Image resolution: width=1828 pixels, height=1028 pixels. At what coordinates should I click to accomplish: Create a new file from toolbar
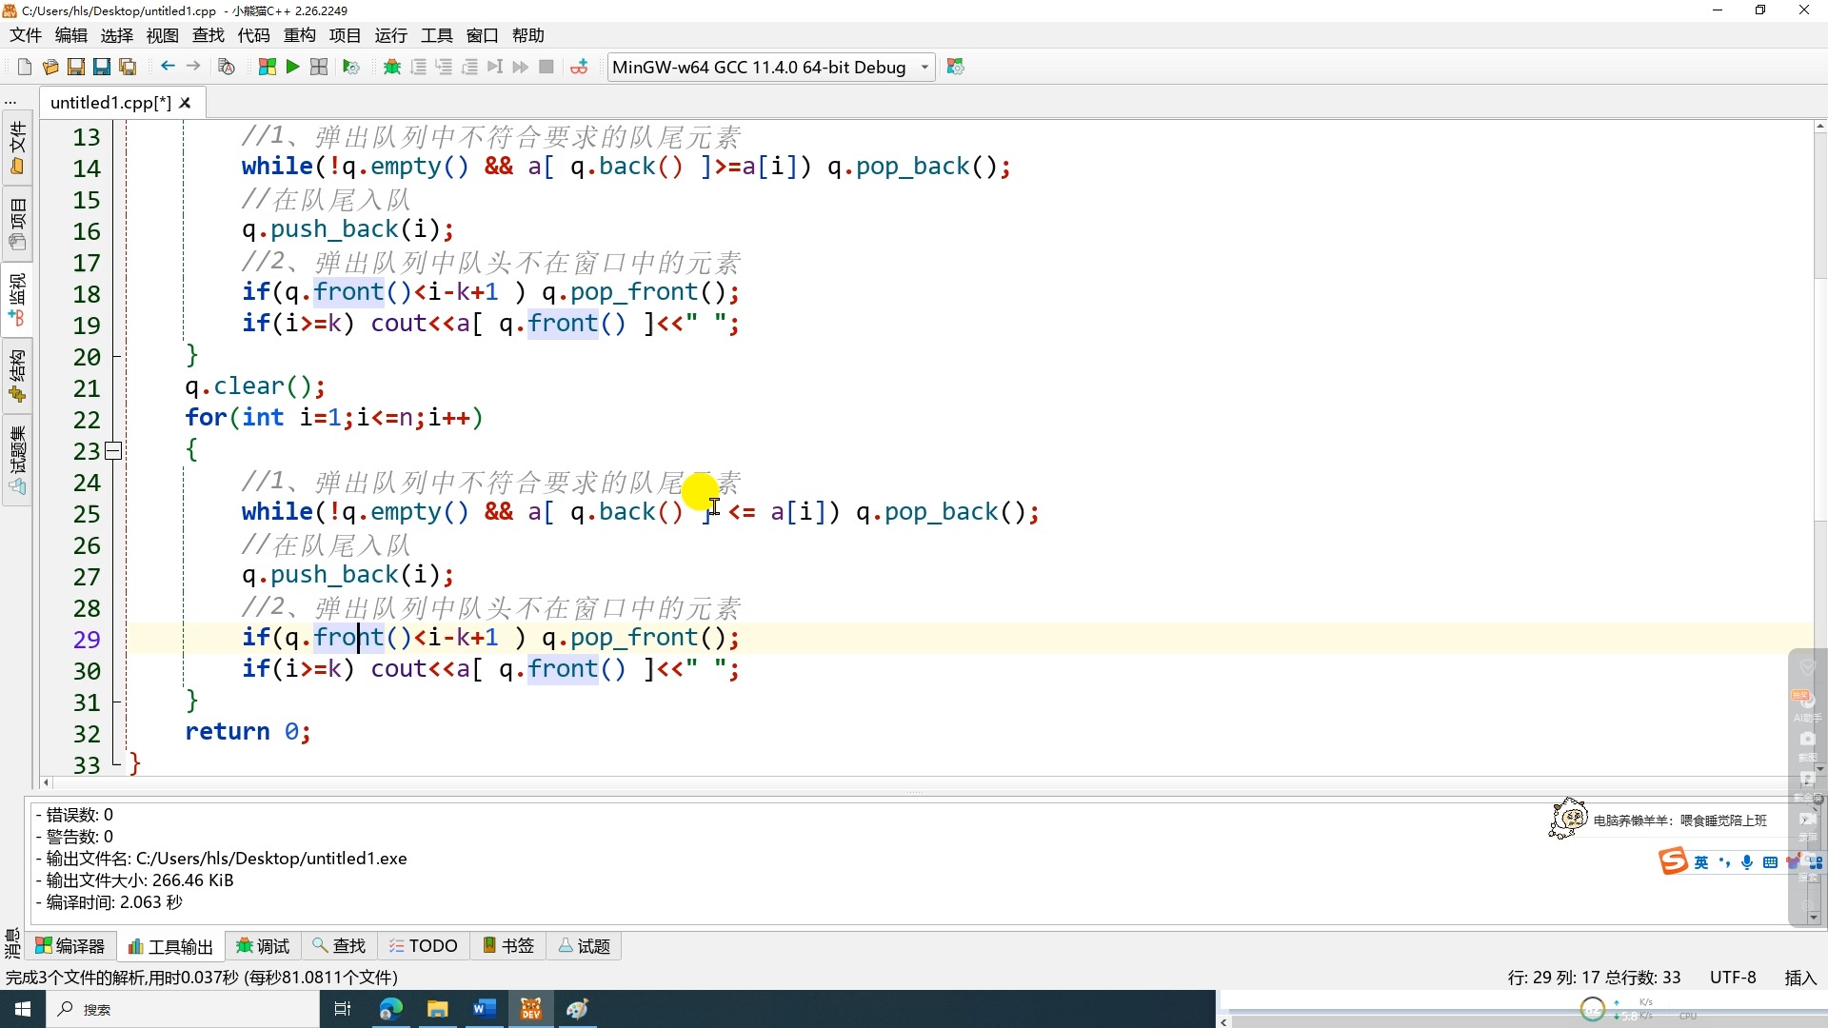[x=25, y=67]
